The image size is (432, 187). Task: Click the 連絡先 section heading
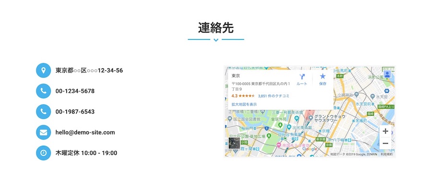(216, 28)
